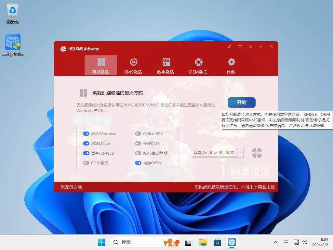Enable the 在线KMS switch
The height and width of the screenshot is (250, 333).
[x=138, y=143]
